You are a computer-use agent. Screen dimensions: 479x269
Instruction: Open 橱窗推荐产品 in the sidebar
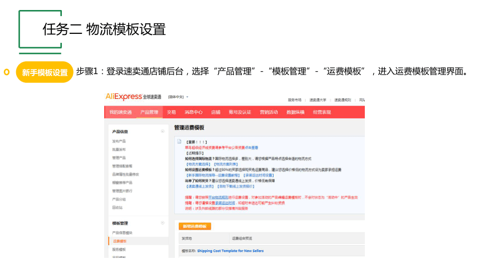point(122,183)
